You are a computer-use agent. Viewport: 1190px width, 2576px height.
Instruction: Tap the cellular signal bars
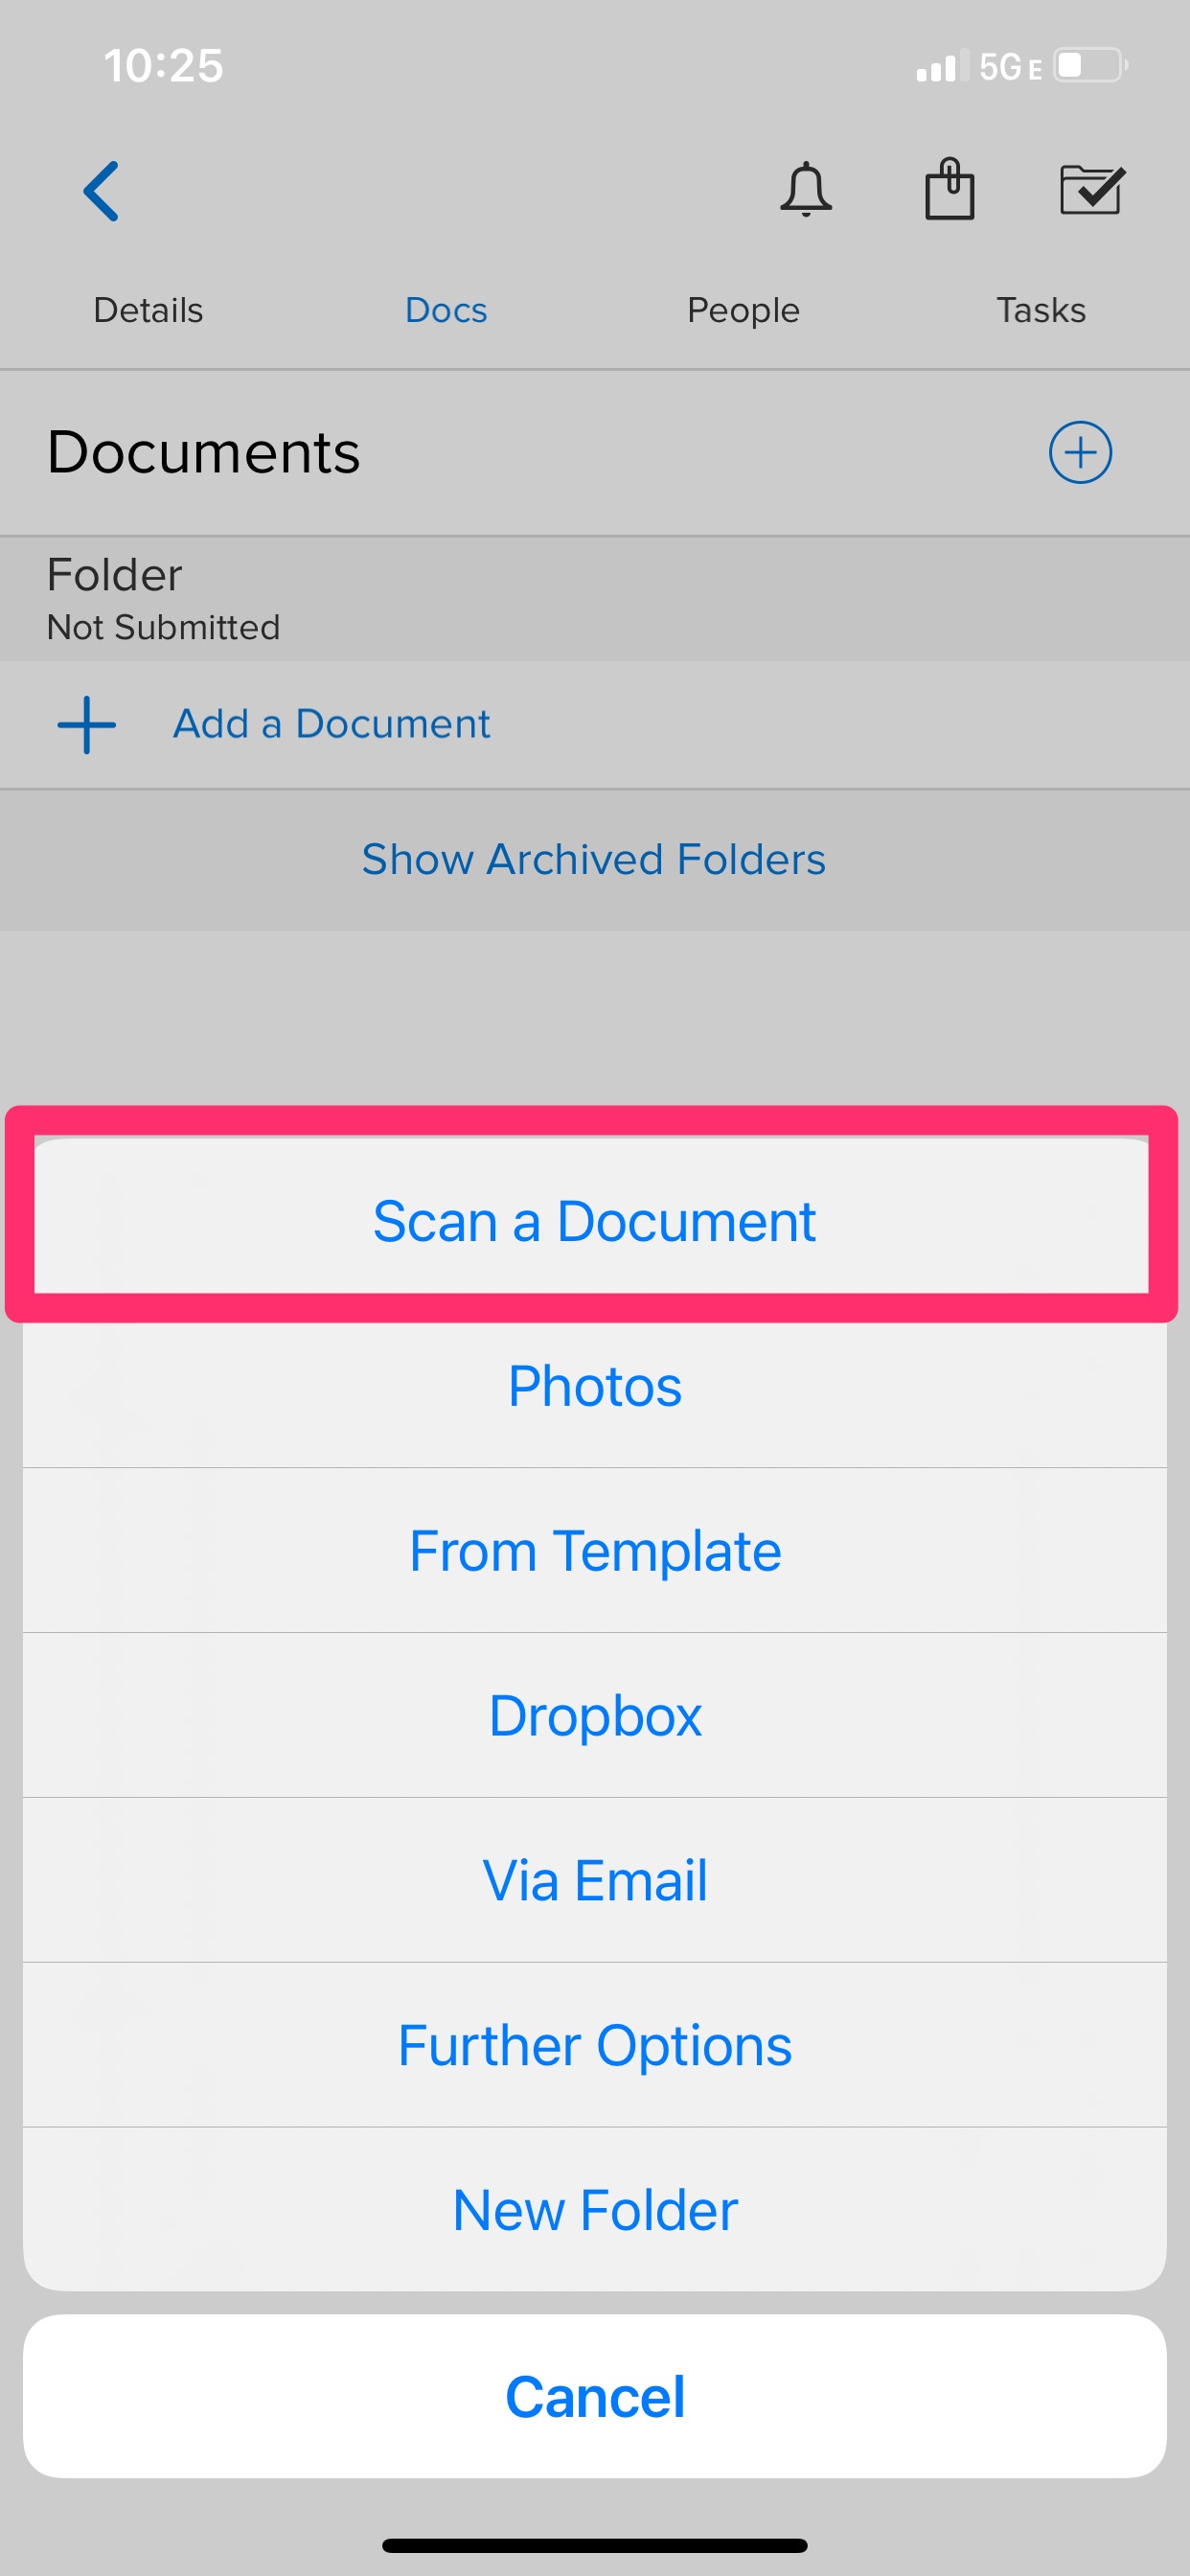[x=942, y=66]
